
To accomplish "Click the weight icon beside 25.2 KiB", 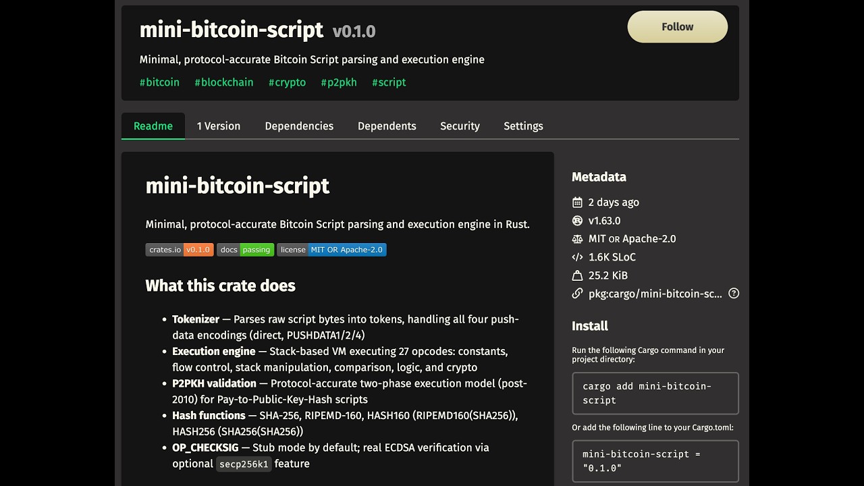I will pyautogui.click(x=577, y=275).
